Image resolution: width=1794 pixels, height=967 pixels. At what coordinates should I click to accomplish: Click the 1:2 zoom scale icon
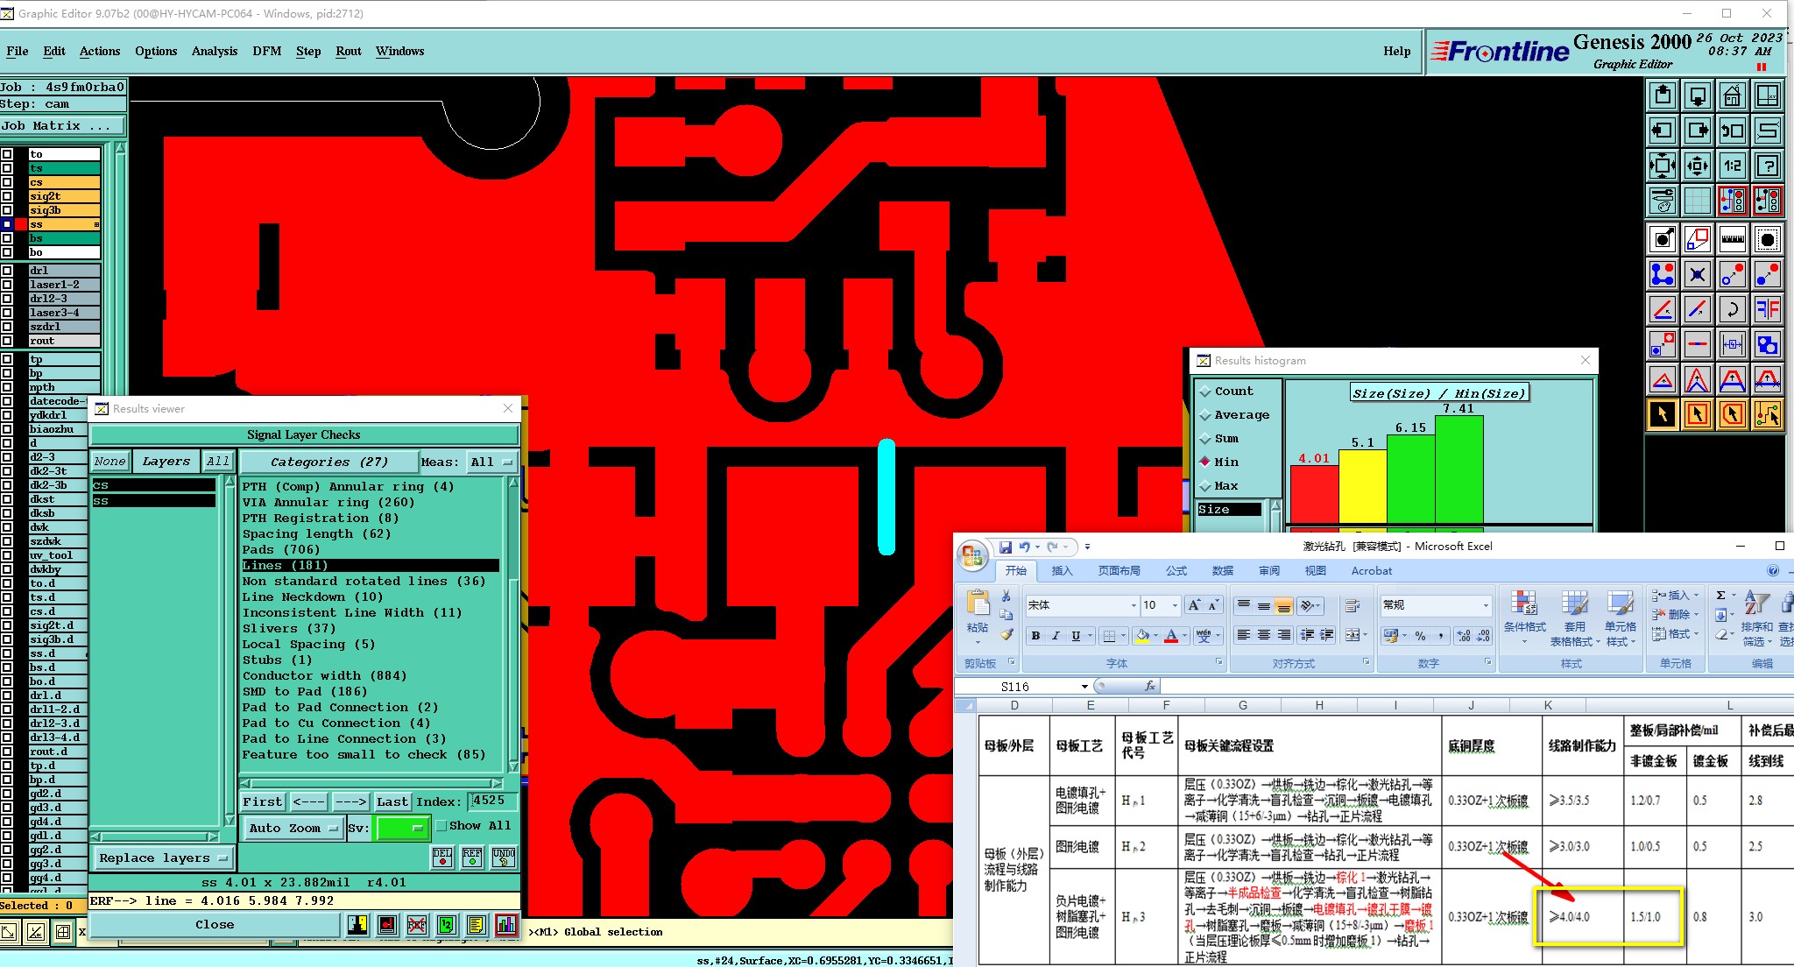(x=1732, y=166)
